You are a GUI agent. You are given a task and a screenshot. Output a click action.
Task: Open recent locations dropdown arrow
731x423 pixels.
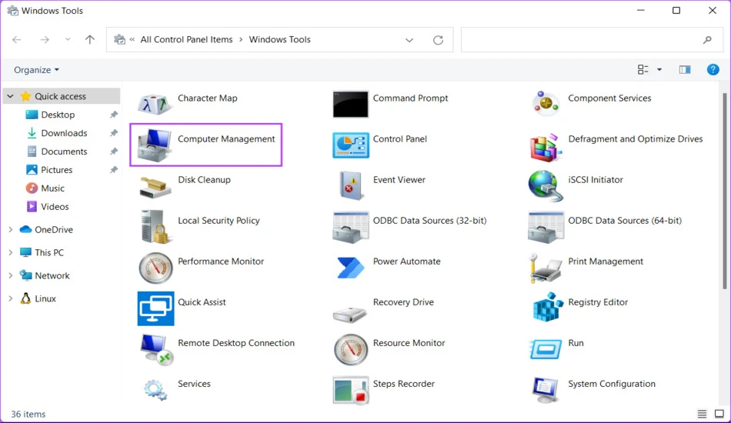[x=68, y=39]
